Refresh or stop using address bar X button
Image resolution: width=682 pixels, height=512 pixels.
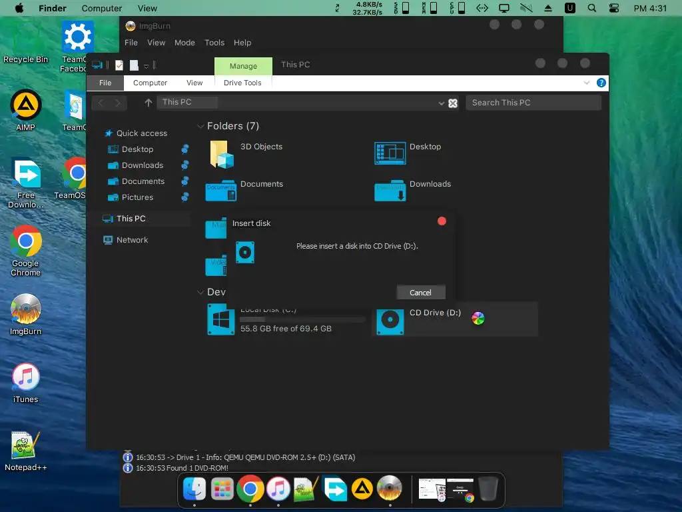(453, 103)
